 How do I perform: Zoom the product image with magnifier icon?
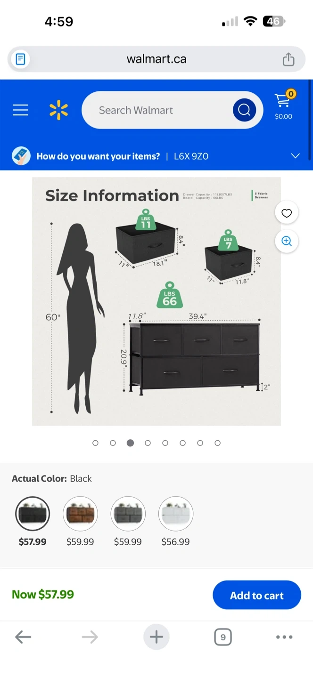point(287,241)
